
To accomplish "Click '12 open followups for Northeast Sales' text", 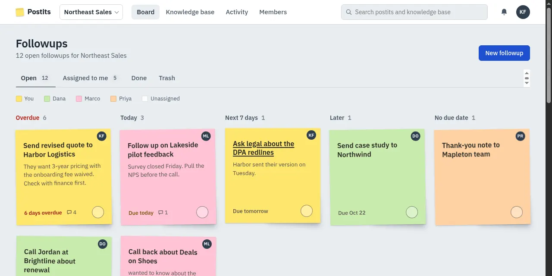I will 71,56.
